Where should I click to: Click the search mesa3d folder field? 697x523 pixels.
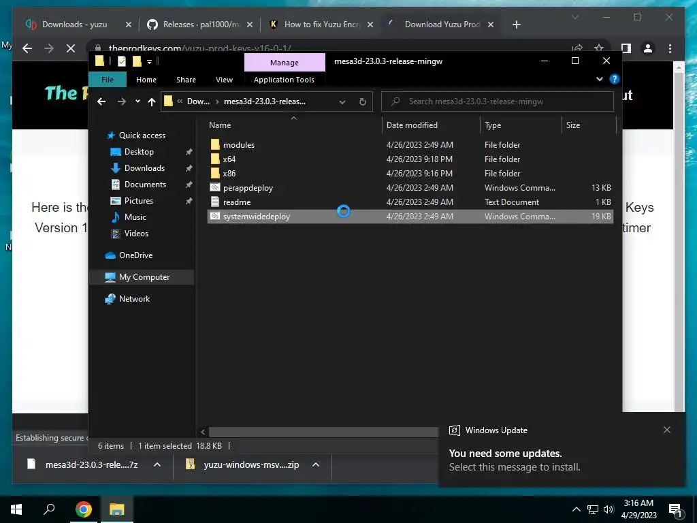(498, 102)
